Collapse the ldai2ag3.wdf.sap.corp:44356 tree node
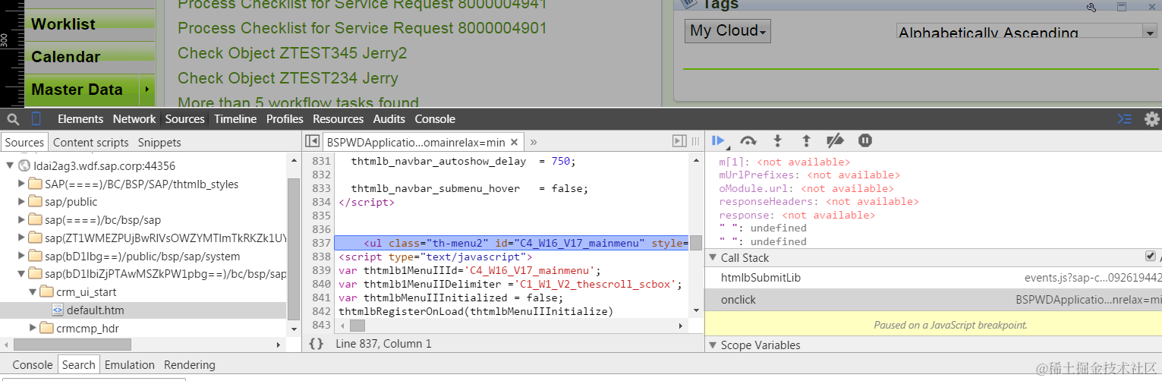Image resolution: width=1162 pixels, height=381 pixels. click(10, 165)
